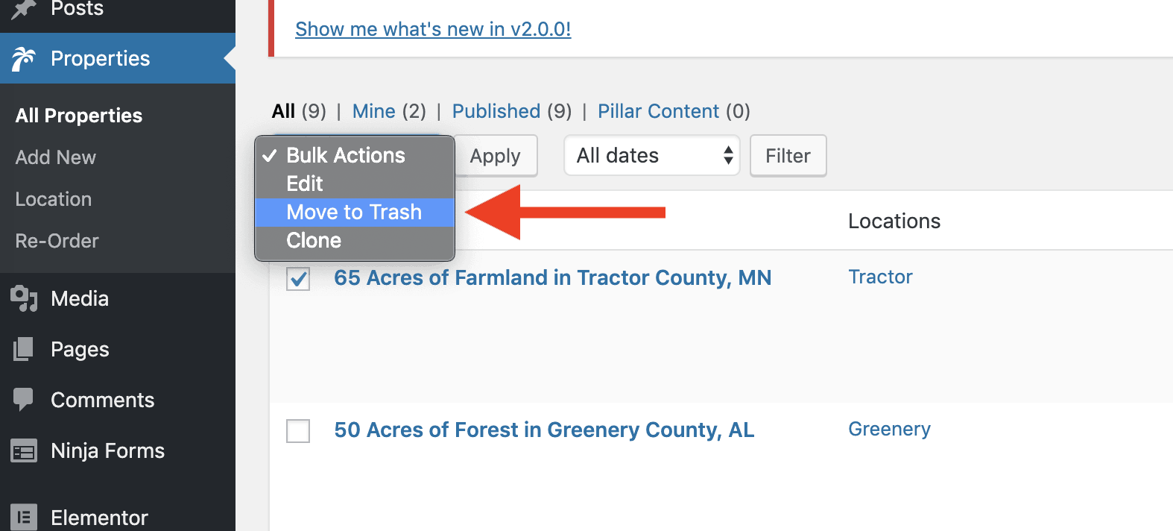The image size is (1173, 531).
Task: Click the Filter button
Action: (x=788, y=156)
